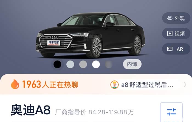The height and width of the screenshot is (122, 192).
Task: Click the black Audi A8 car image
Action: click(90, 35)
